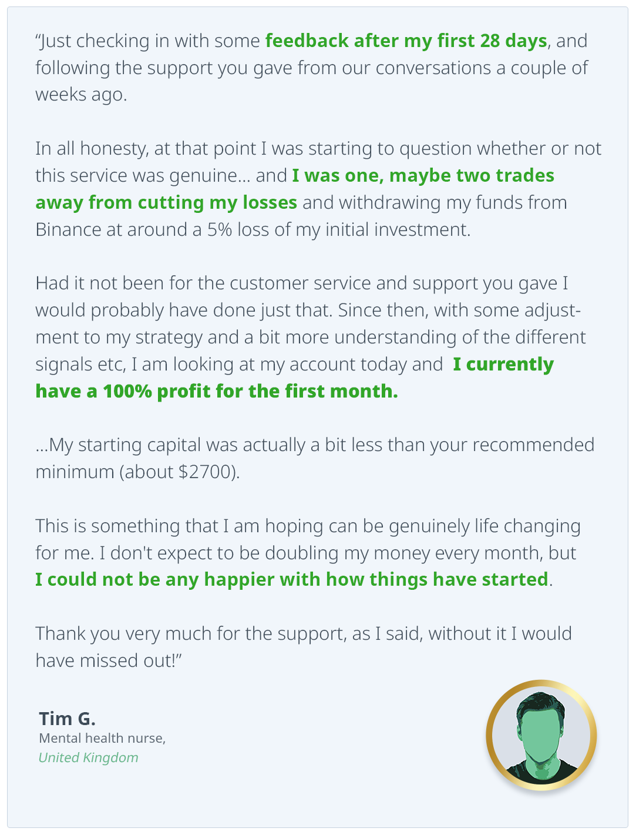Viewport: 636px width, 838px height.
Task: Click highlighted text feedback after my first 28 days
Action: pyautogui.click(x=406, y=41)
